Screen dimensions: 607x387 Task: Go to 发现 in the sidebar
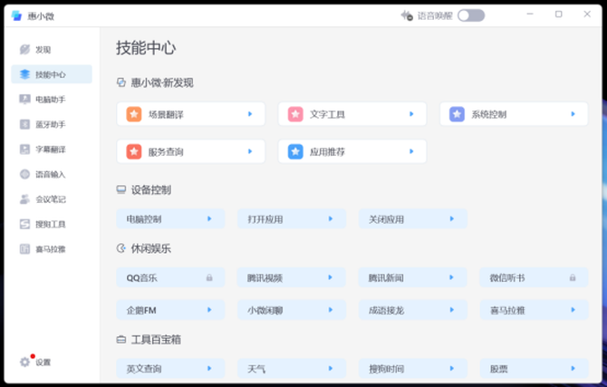coord(52,50)
